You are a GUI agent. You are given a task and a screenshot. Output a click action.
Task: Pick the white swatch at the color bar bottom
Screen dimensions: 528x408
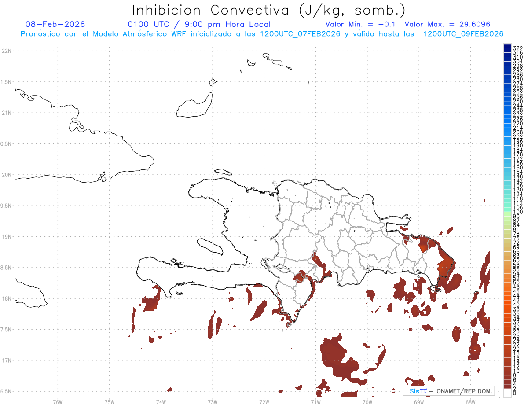[x=507, y=393]
